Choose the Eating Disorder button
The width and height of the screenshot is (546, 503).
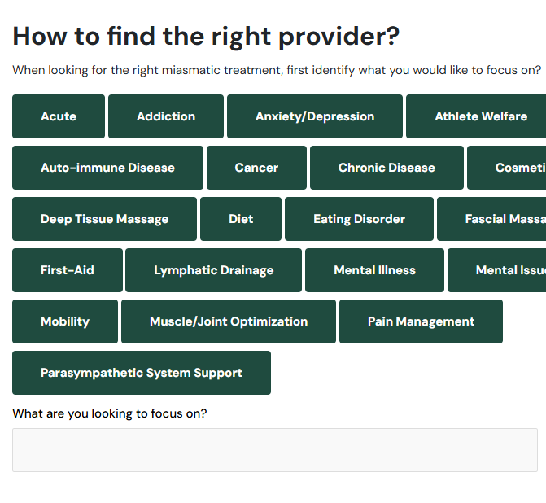(x=359, y=219)
